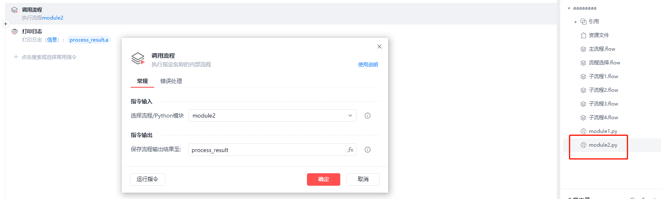Click the plus icon to insert a step
Viewport: 661px width, 199px height.
(6, 24)
